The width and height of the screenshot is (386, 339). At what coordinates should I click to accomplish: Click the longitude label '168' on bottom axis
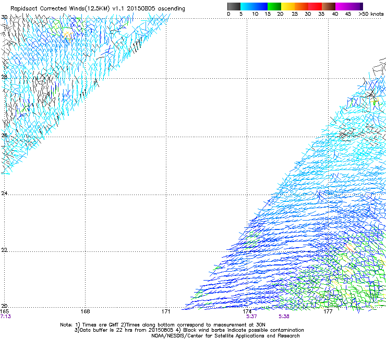(85, 311)
